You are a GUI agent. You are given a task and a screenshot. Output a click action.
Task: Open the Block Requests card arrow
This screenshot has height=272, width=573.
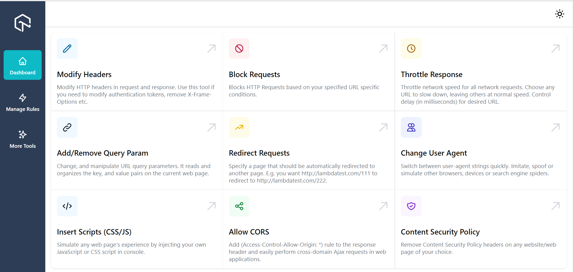click(x=383, y=49)
